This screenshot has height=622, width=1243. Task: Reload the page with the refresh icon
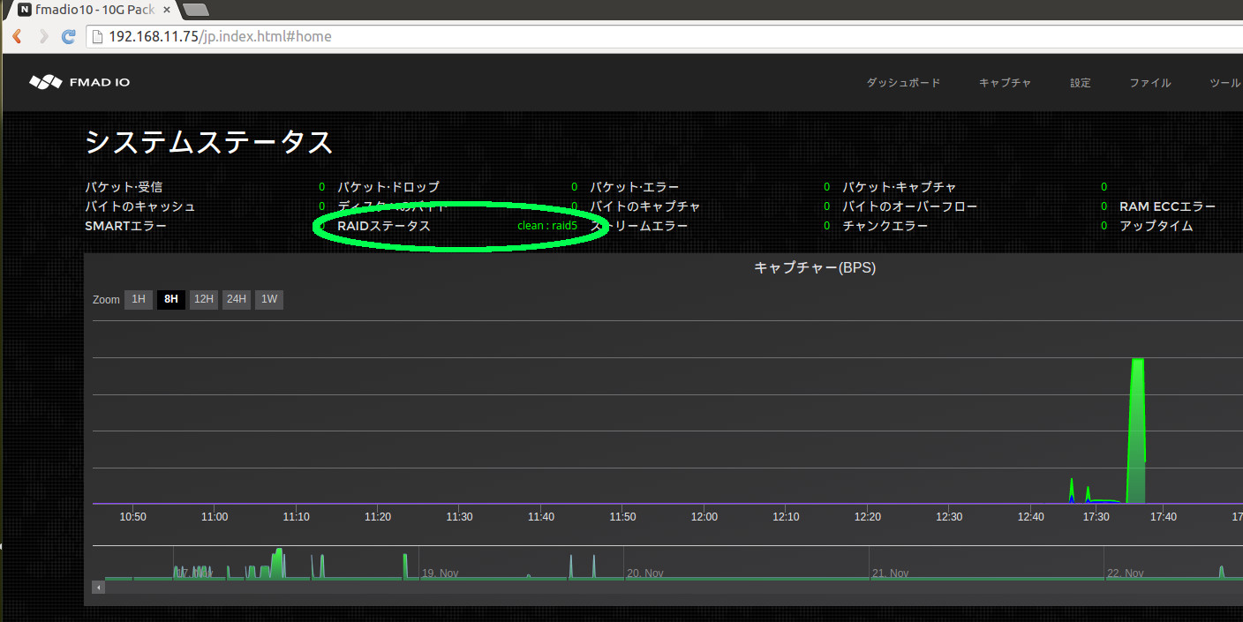coord(68,36)
